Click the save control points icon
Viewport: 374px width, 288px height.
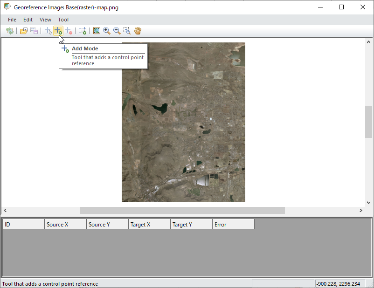click(x=34, y=31)
